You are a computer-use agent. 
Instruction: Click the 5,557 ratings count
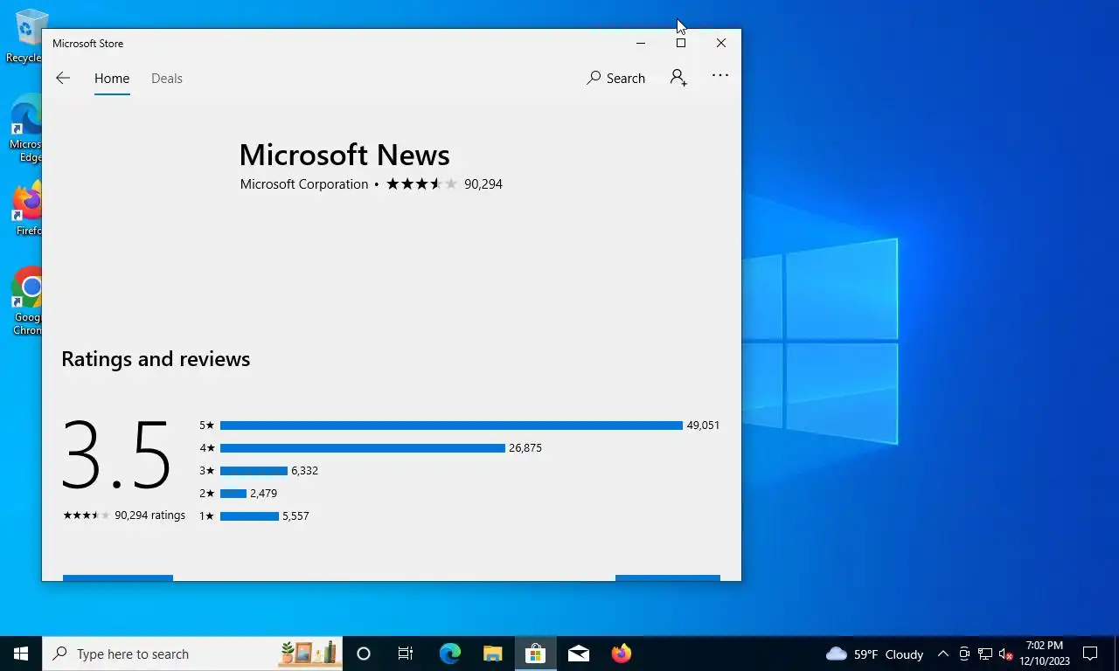(295, 516)
